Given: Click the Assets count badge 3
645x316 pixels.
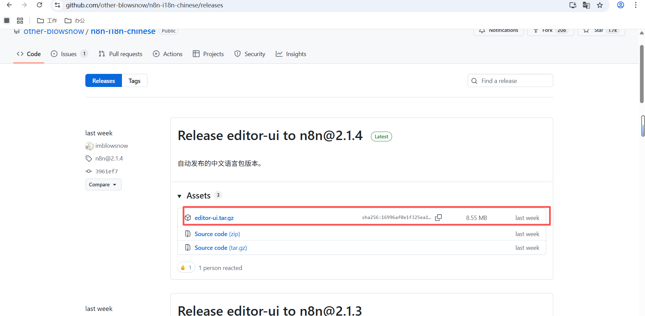Looking at the screenshot, I should 218,195.
